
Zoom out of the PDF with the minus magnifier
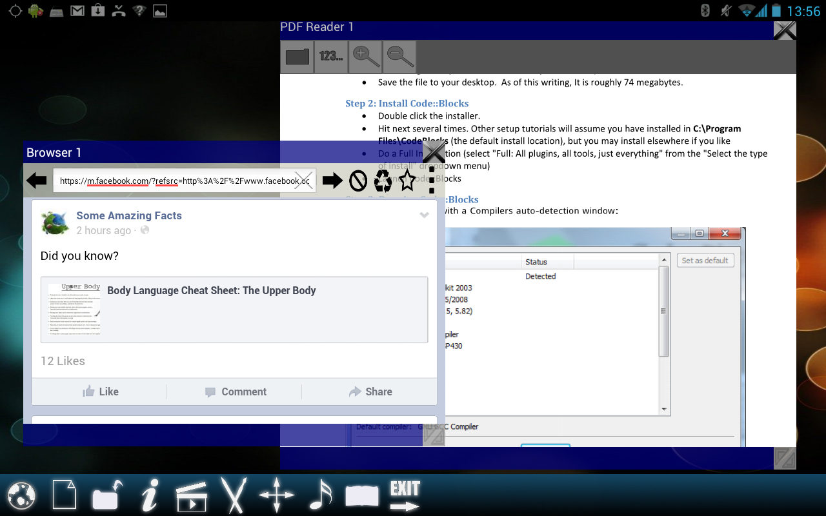[x=399, y=56]
